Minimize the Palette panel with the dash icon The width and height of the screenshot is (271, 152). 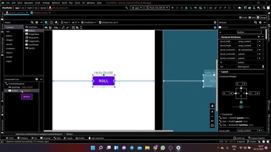[x=41, y=22]
